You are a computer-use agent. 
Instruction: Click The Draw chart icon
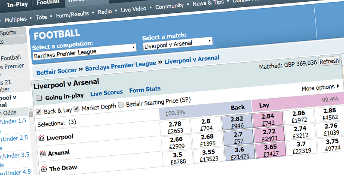click(42, 168)
